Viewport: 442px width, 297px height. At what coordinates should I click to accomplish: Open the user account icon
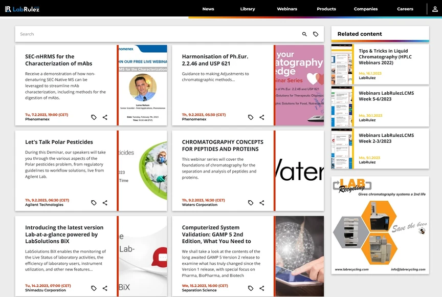click(x=435, y=9)
